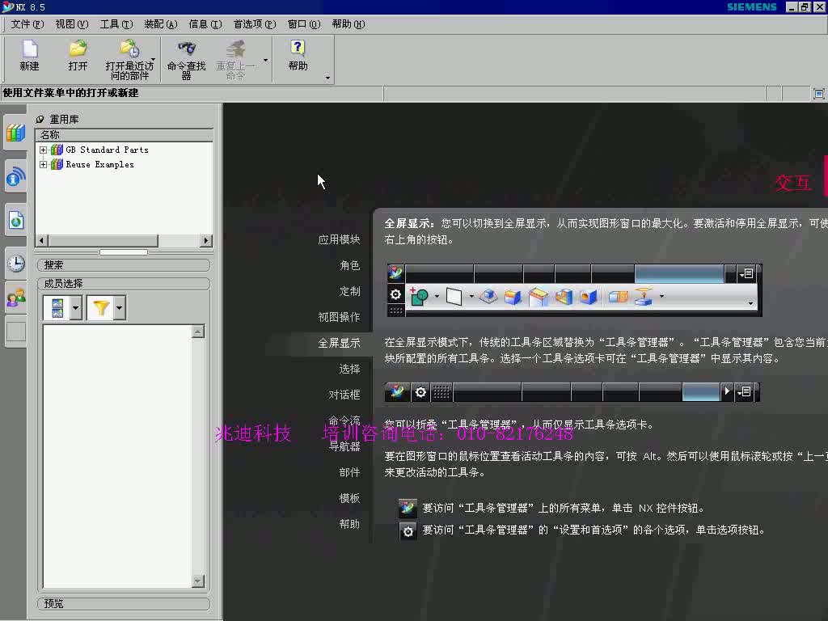
Task: Open the Reuse Library sidebar tab
Action: 15,133
